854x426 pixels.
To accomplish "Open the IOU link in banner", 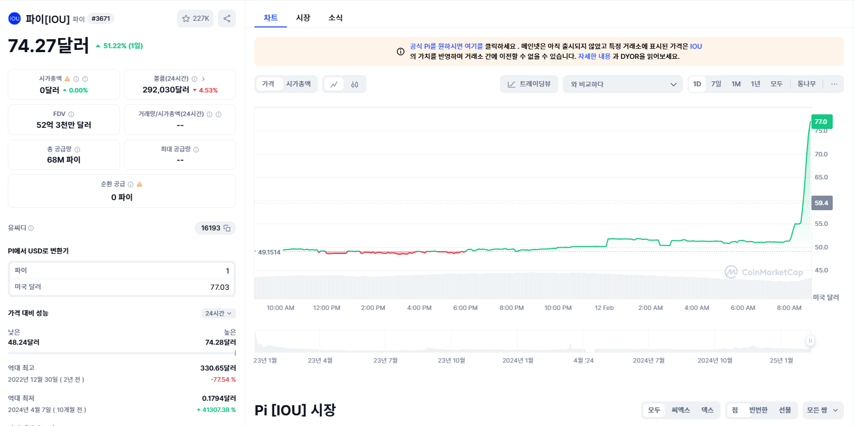I will click(696, 47).
